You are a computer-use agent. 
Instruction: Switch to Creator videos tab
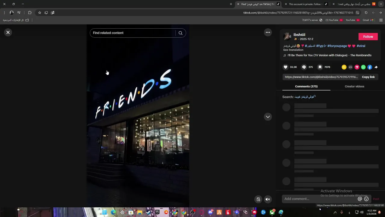point(354,86)
